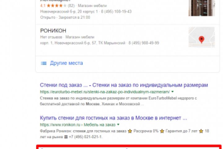
Task: Open the Другие места list link
Action: point(66,63)
